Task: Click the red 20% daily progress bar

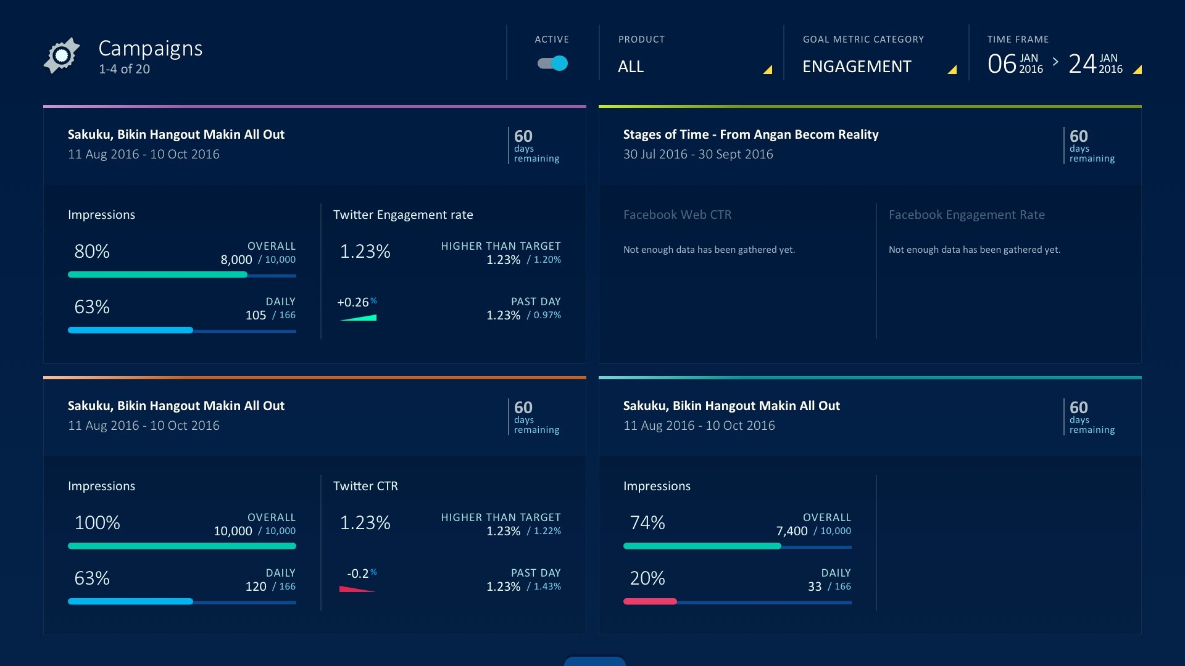Action: [x=650, y=601]
